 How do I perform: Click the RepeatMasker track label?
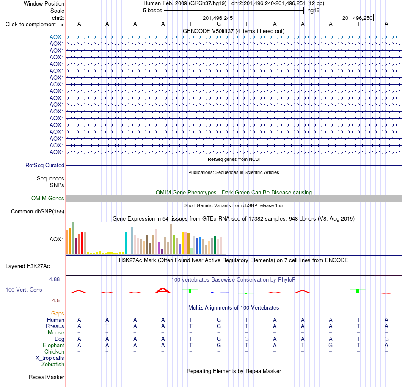[x=47, y=377]
